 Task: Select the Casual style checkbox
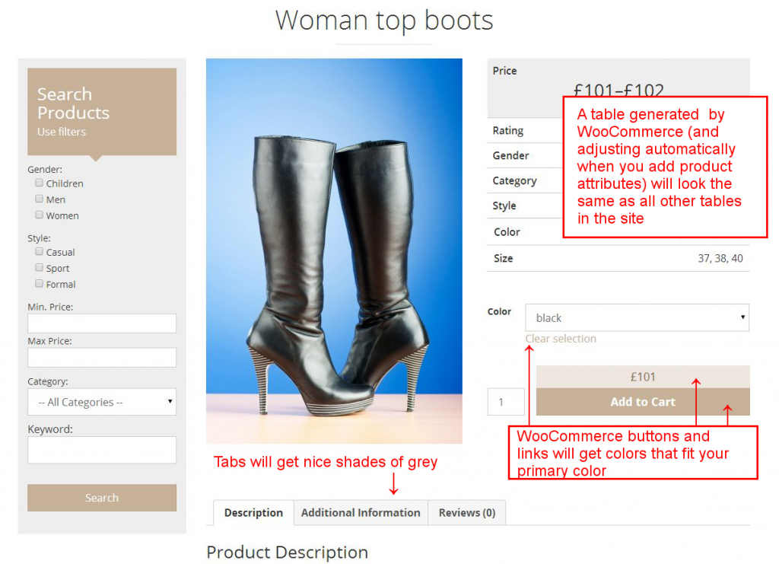[39, 251]
